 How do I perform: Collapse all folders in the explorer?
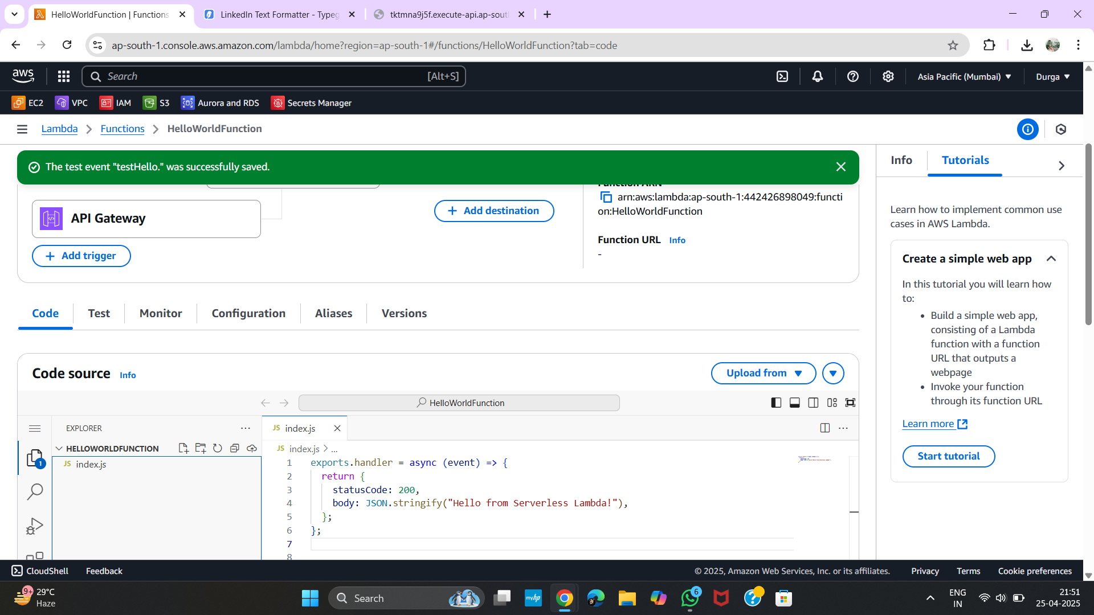[234, 449]
